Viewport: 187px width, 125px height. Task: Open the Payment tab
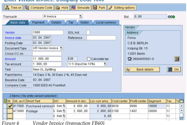[x=38, y=23]
